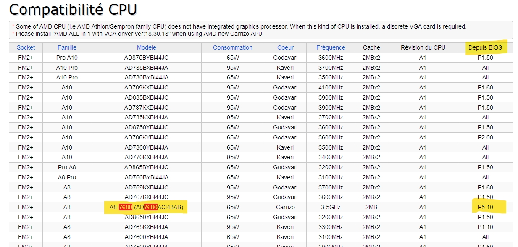518x247 pixels.
Task: Select the highlighted A8-7680 model cell
Action: [x=146, y=207]
